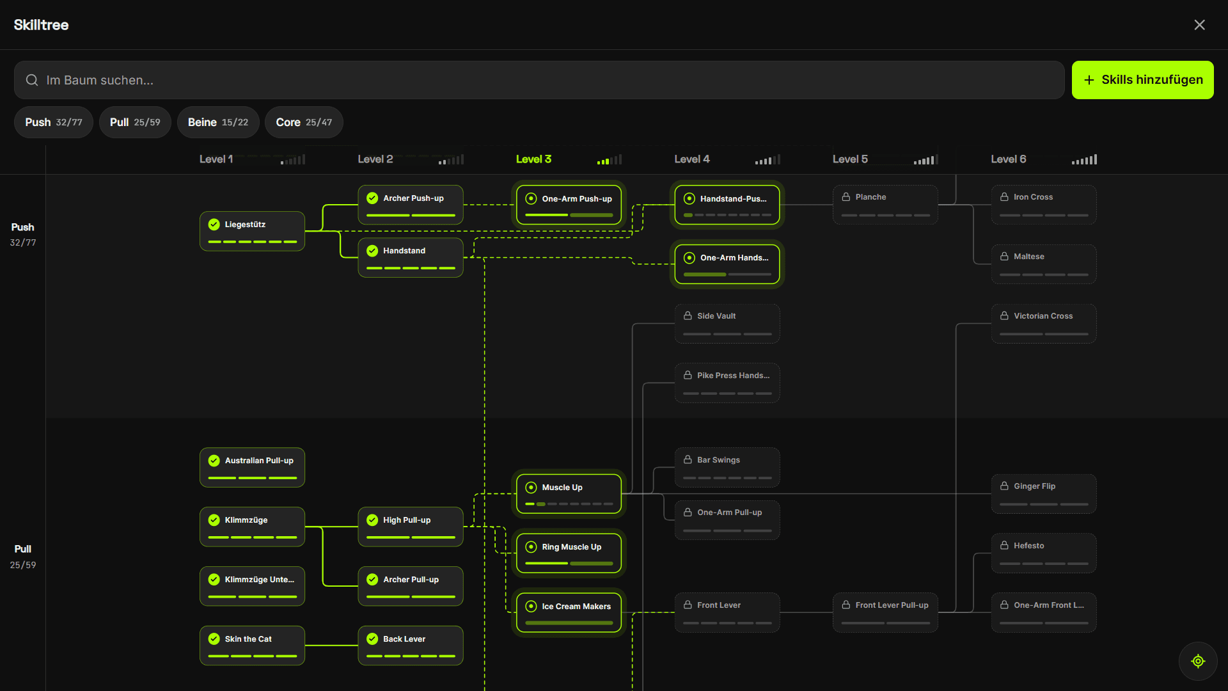Click the lock icon on Side Vault
Viewport: 1228px width, 691px height.
point(688,316)
